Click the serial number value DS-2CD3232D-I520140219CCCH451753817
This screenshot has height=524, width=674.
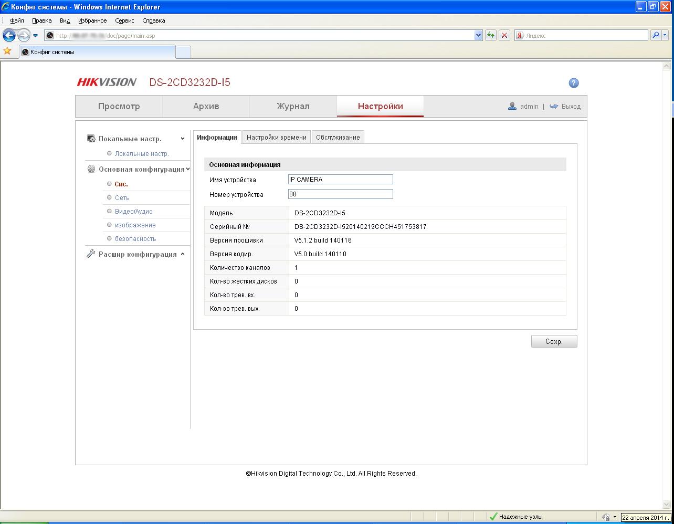(360, 227)
